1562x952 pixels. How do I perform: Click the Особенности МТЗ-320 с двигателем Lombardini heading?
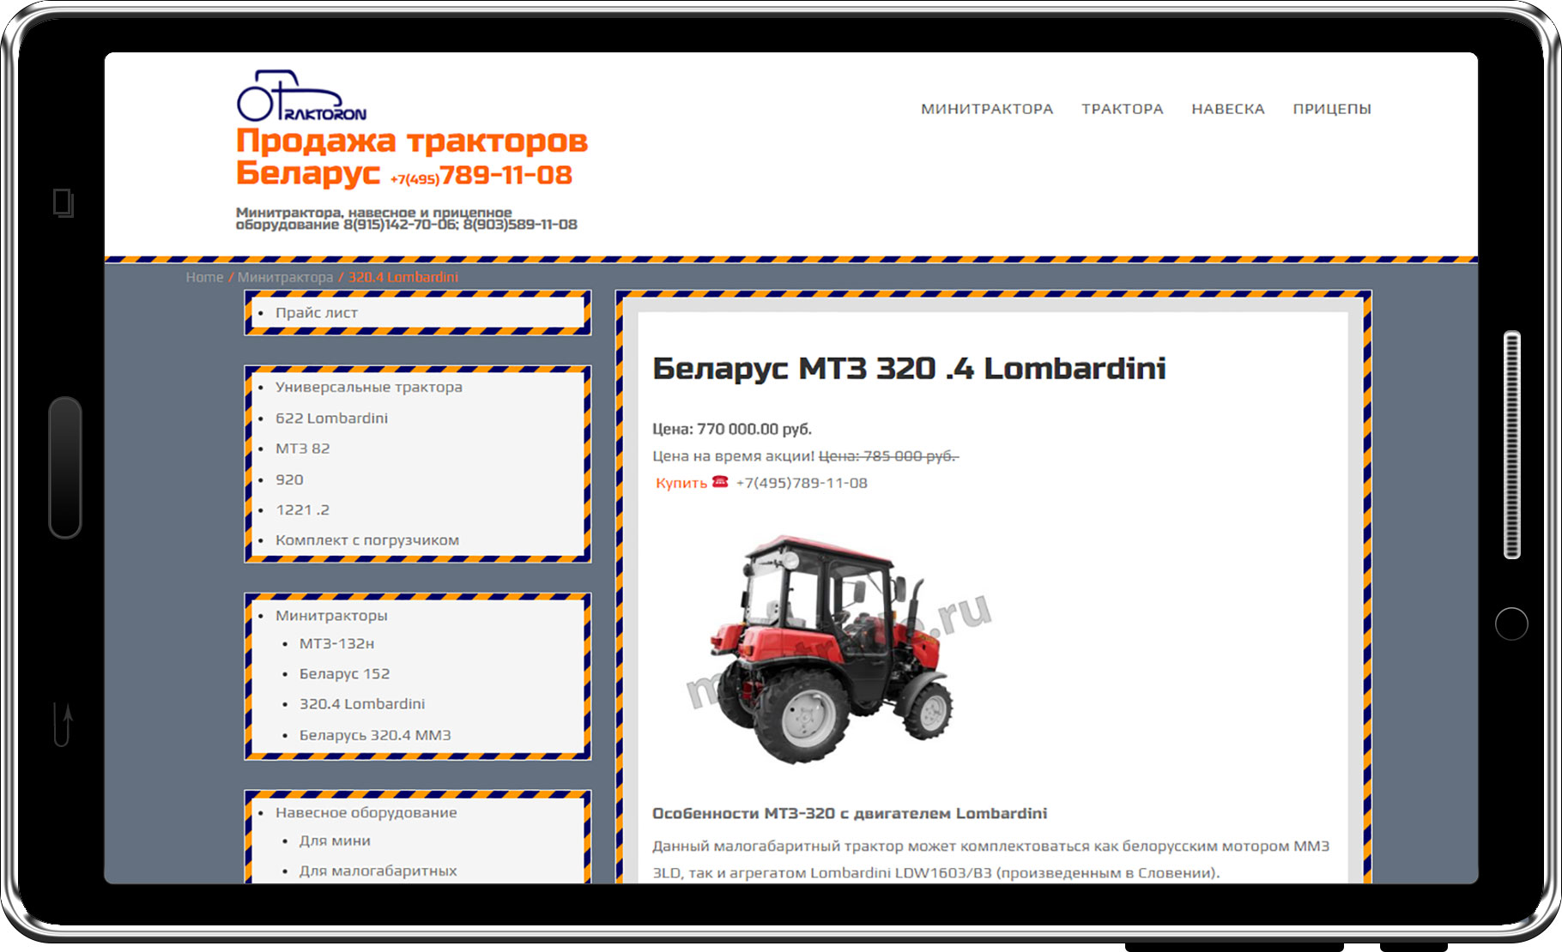tap(850, 813)
